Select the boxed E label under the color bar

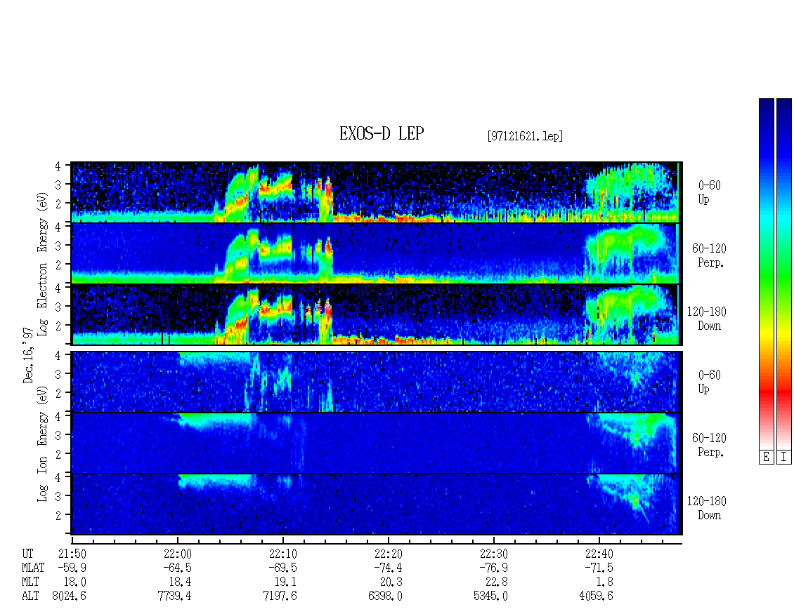tap(766, 458)
